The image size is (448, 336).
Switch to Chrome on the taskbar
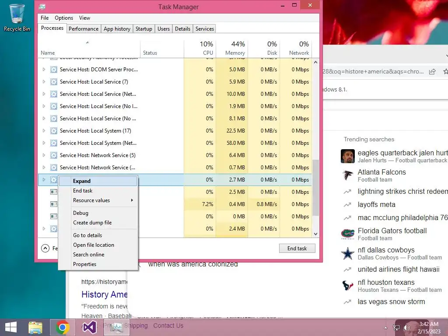tap(62, 327)
